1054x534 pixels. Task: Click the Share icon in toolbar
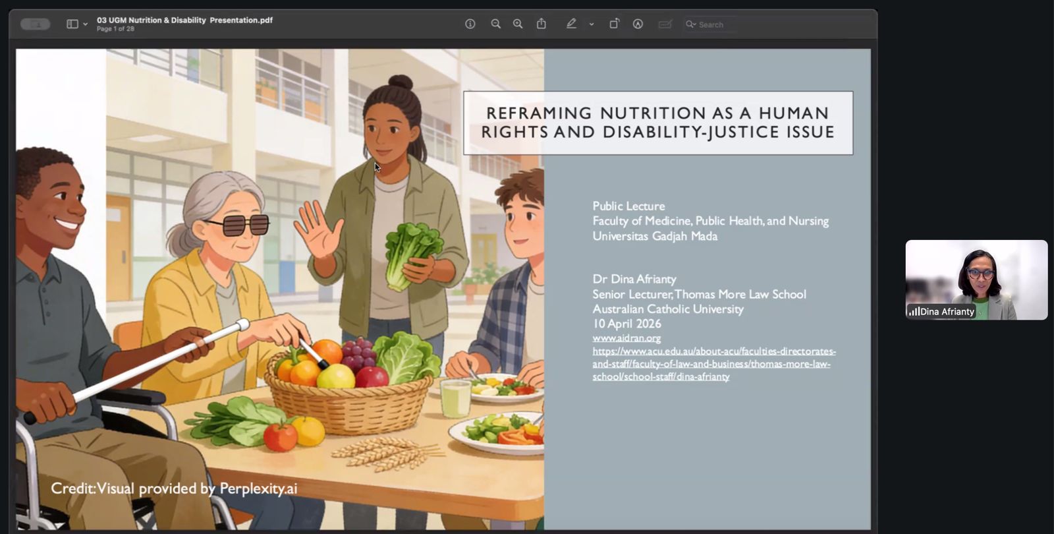tap(541, 24)
